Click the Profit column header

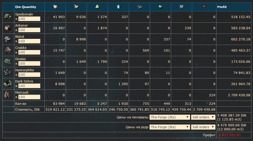point(222,7)
